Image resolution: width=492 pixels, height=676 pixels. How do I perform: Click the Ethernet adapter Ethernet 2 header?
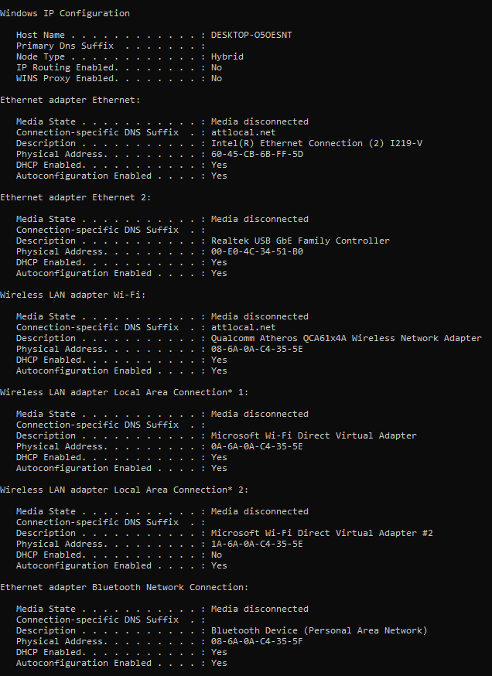coord(76,197)
